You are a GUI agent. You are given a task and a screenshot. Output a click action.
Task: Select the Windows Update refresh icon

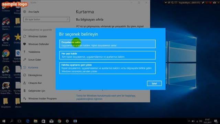click(x=25, y=36)
